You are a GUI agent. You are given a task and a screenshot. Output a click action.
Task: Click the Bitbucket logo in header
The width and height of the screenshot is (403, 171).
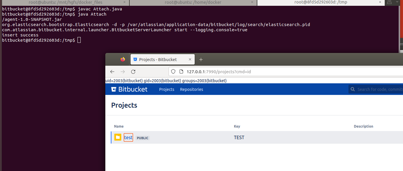(129, 90)
